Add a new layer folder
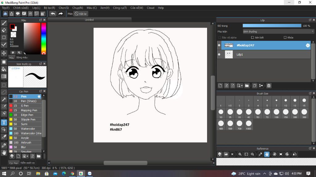Screen dimensions: 316x177 (x=247, y=86)
